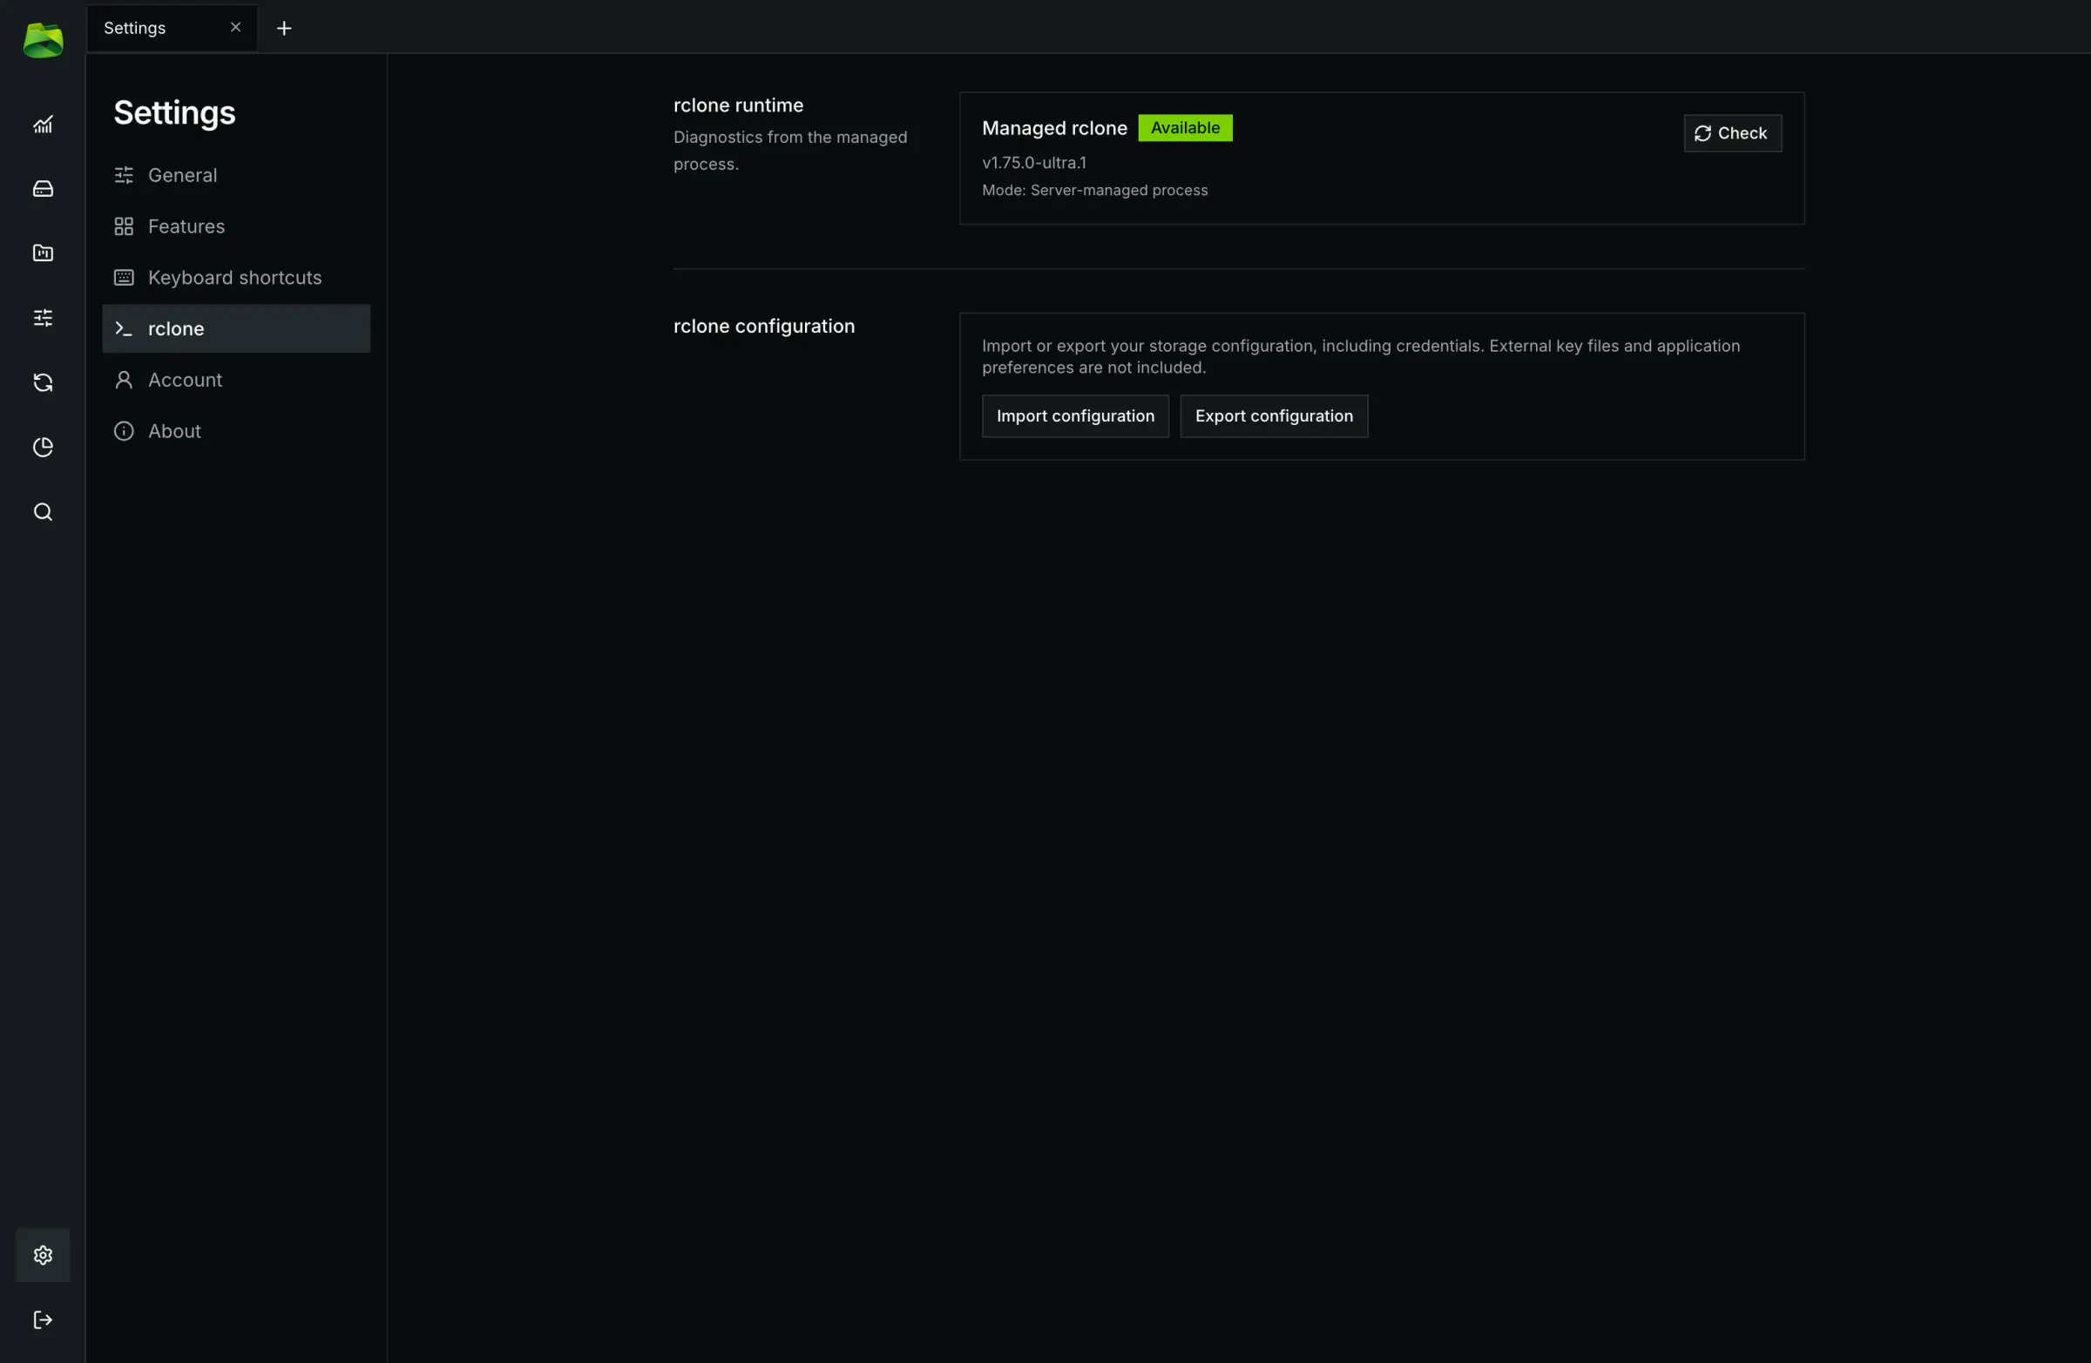Open General settings section
This screenshot has width=2091, height=1363.
[236, 176]
